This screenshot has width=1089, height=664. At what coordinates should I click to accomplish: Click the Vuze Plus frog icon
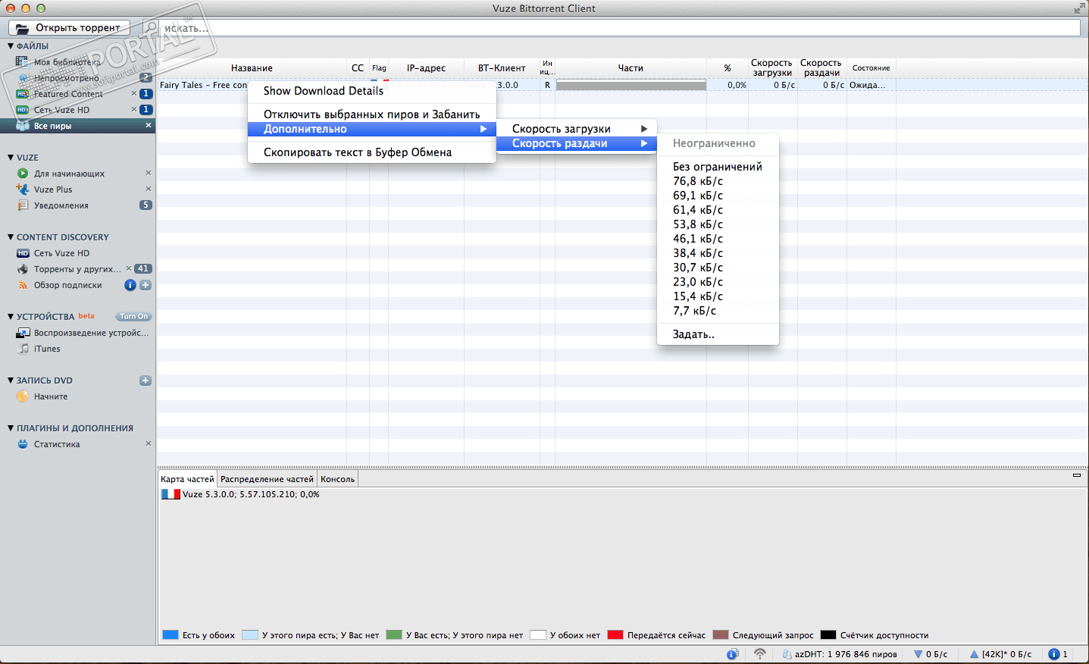[23, 189]
